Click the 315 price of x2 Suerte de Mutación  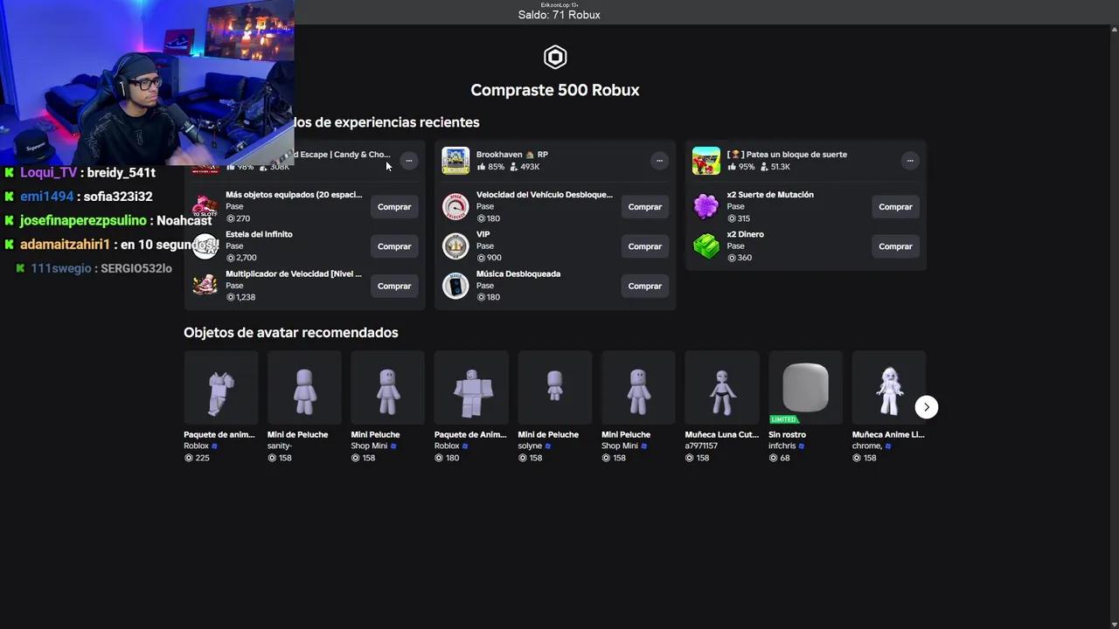coord(739,218)
